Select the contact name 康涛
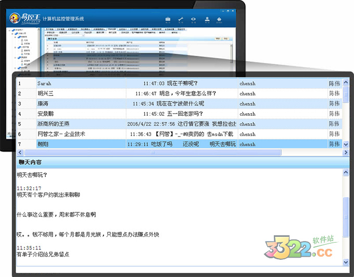 coord(43,104)
